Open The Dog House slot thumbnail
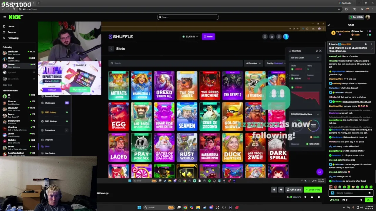The image size is (376, 211). pos(187,85)
